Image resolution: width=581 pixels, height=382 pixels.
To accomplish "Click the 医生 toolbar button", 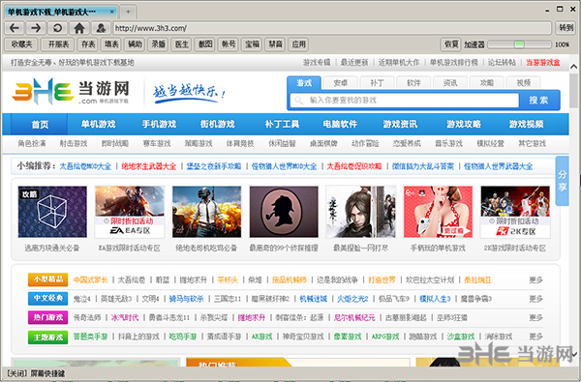I will pyautogui.click(x=182, y=44).
